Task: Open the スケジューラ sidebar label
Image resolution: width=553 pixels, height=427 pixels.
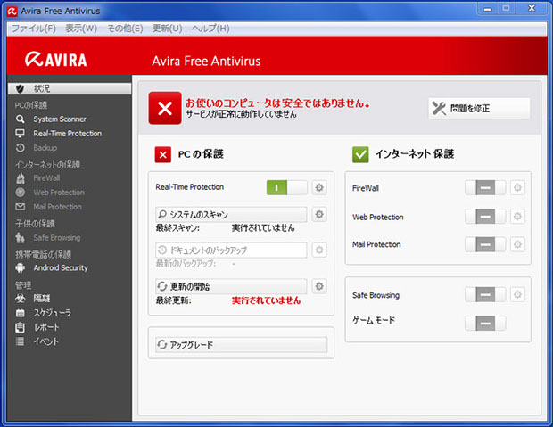Action: click(x=53, y=313)
